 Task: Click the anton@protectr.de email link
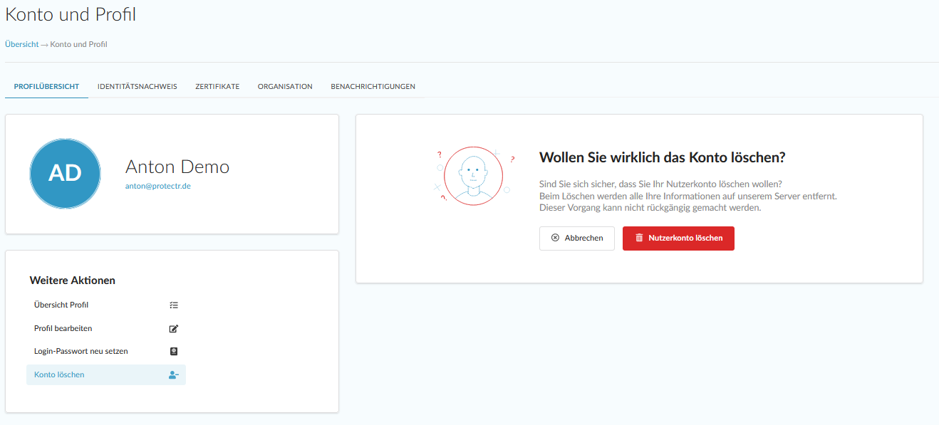point(157,186)
